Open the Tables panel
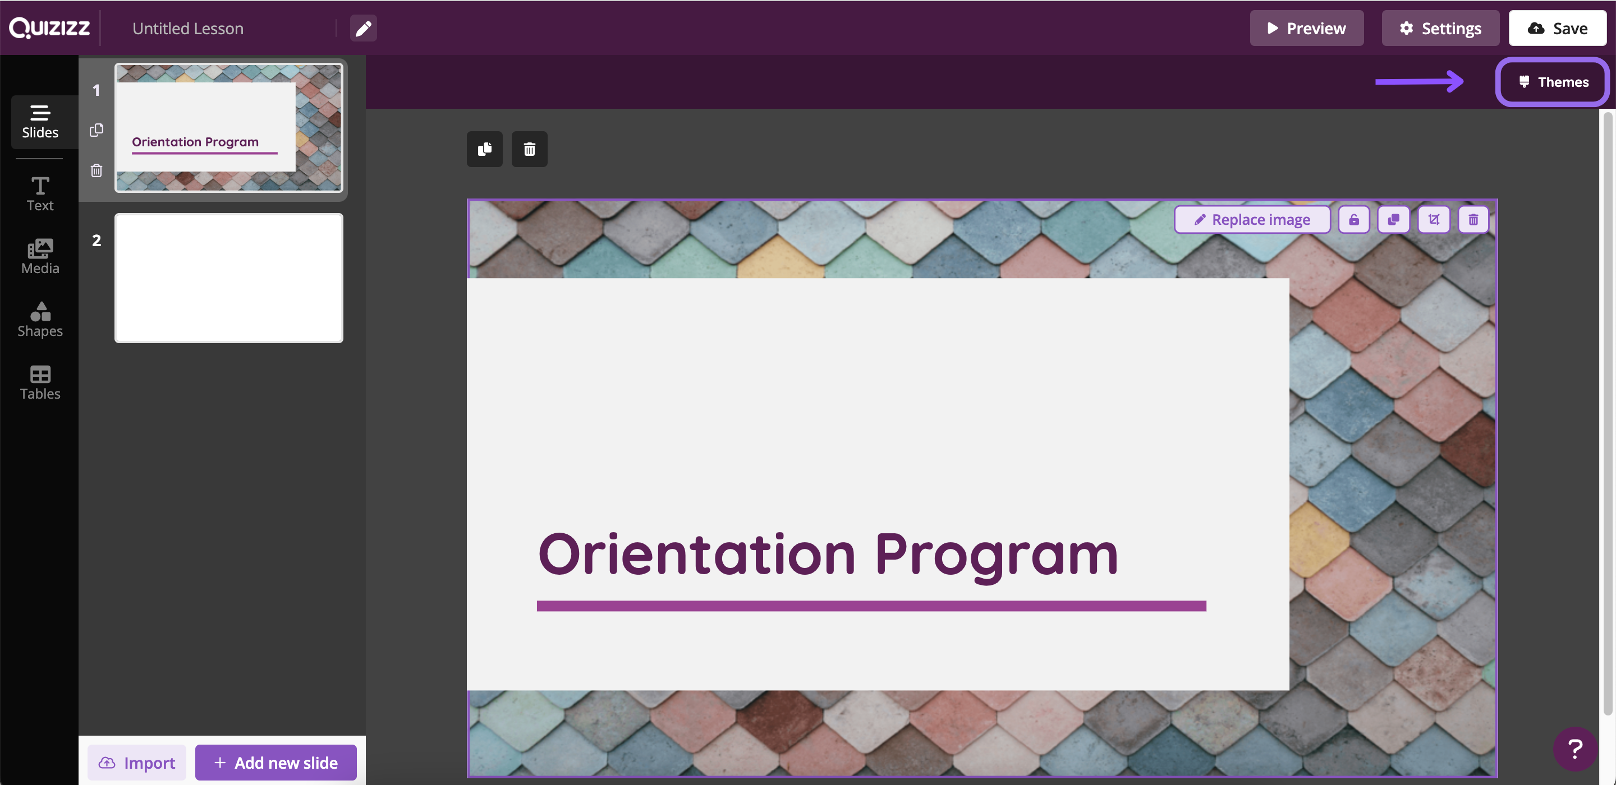This screenshot has height=785, width=1616. click(x=39, y=382)
